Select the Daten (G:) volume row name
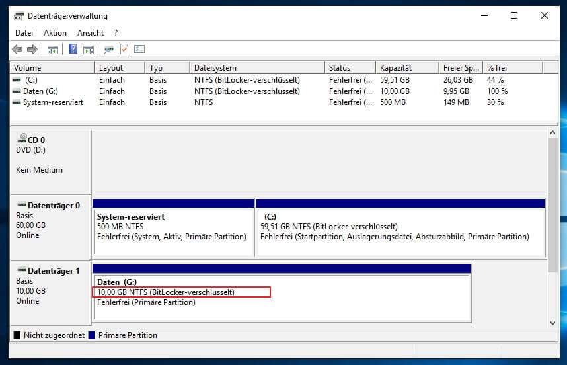 pyautogui.click(x=40, y=91)
